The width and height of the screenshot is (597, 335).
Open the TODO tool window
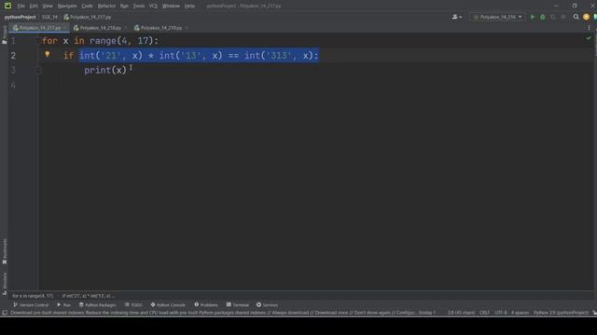click(133, 305)
